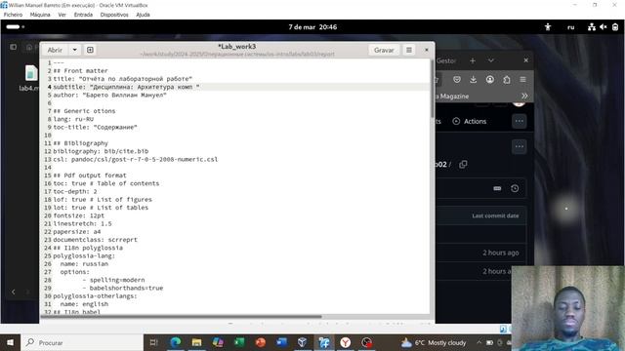
Task: Click the line 'documentclass: scrreprt'
Action: point(95,240)
